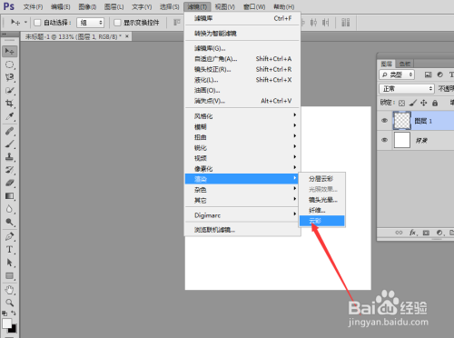The image size is (454, 338).
Task: Select the 图层 1 layer thumbnail
Action: coord(402,121)
